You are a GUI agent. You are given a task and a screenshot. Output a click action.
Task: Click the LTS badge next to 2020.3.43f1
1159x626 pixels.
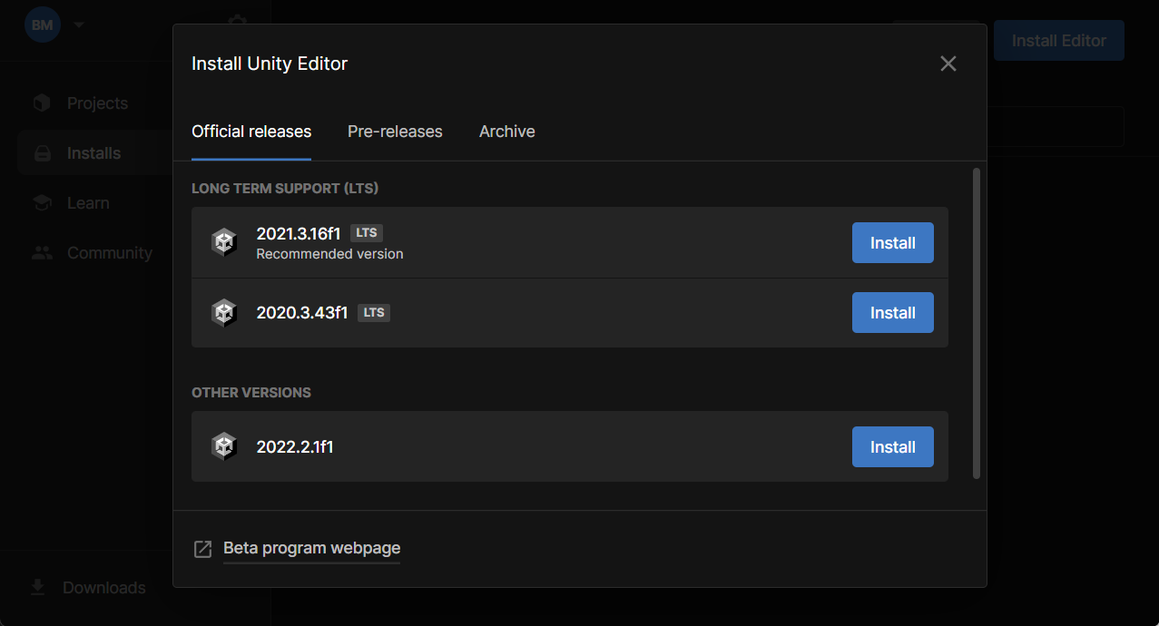click(374, 312)
